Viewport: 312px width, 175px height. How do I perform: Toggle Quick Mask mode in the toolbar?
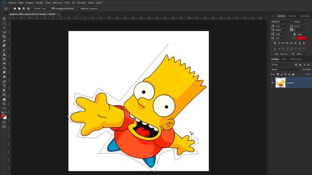[x=4, y=122]
